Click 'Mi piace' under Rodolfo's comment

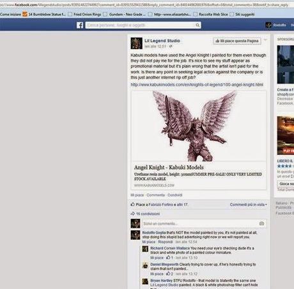tap(149, 242)
